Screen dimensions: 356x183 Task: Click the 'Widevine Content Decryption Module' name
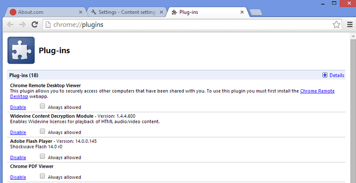52,116
